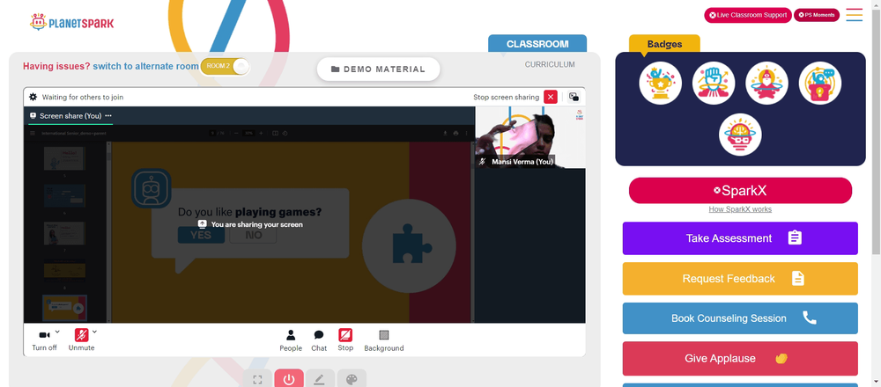This screenshot has height=387, width=881.
Task: Toggle fullscreen mode button
Action: click(258, 380)
